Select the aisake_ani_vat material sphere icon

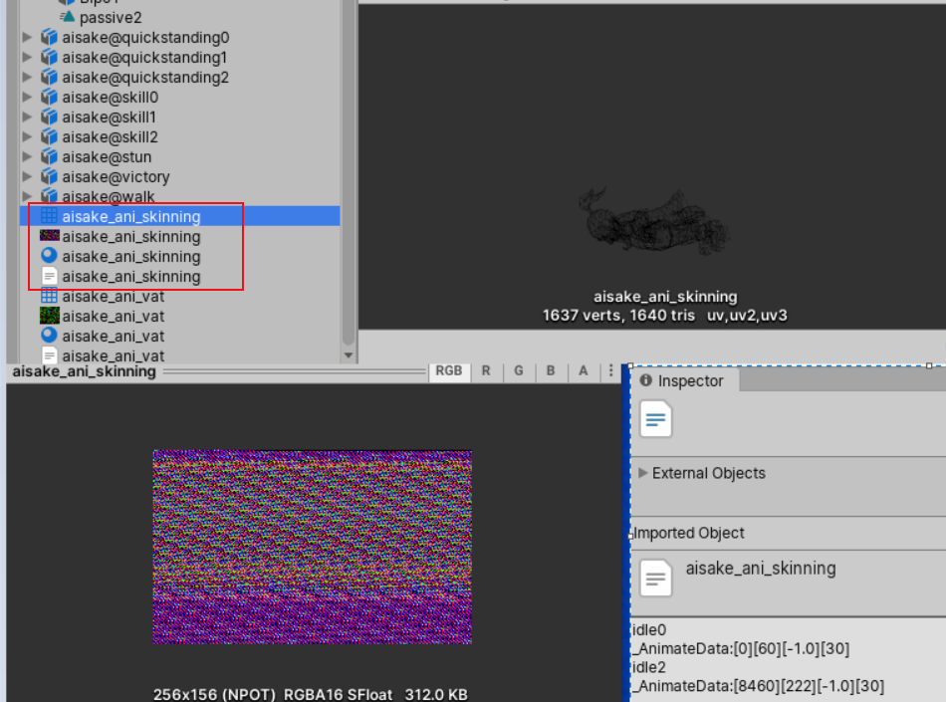coord(49,336)
